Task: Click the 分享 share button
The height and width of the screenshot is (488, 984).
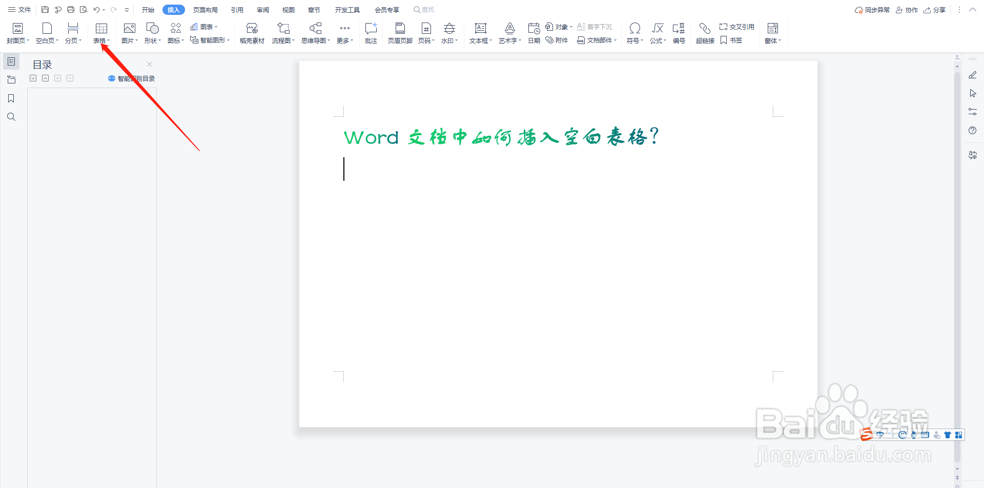Action: point(934,10)
